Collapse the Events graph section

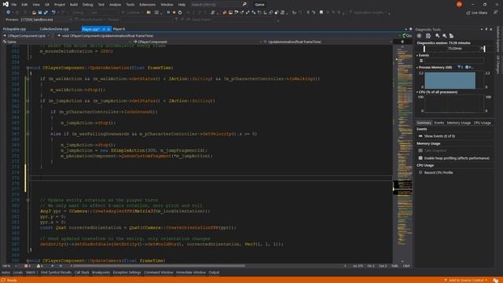[x=417, y=55]
